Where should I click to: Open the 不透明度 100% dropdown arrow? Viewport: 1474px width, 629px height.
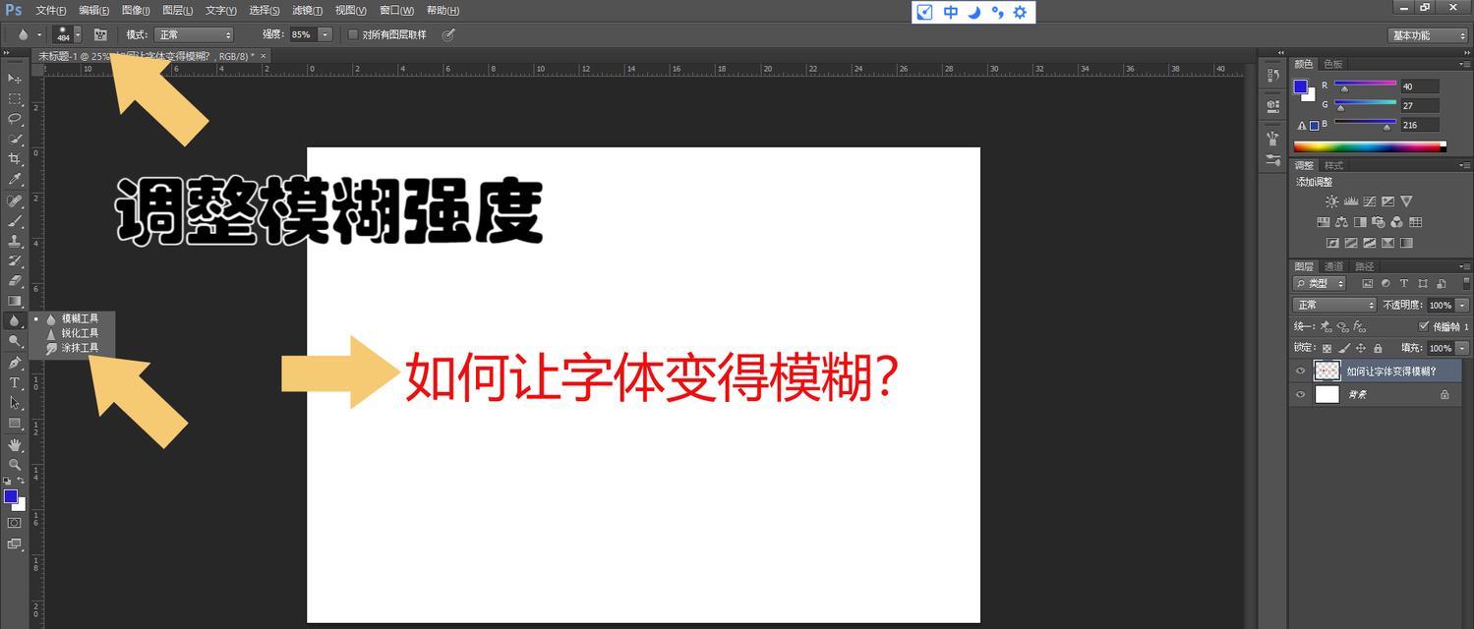pos(1462,305)
